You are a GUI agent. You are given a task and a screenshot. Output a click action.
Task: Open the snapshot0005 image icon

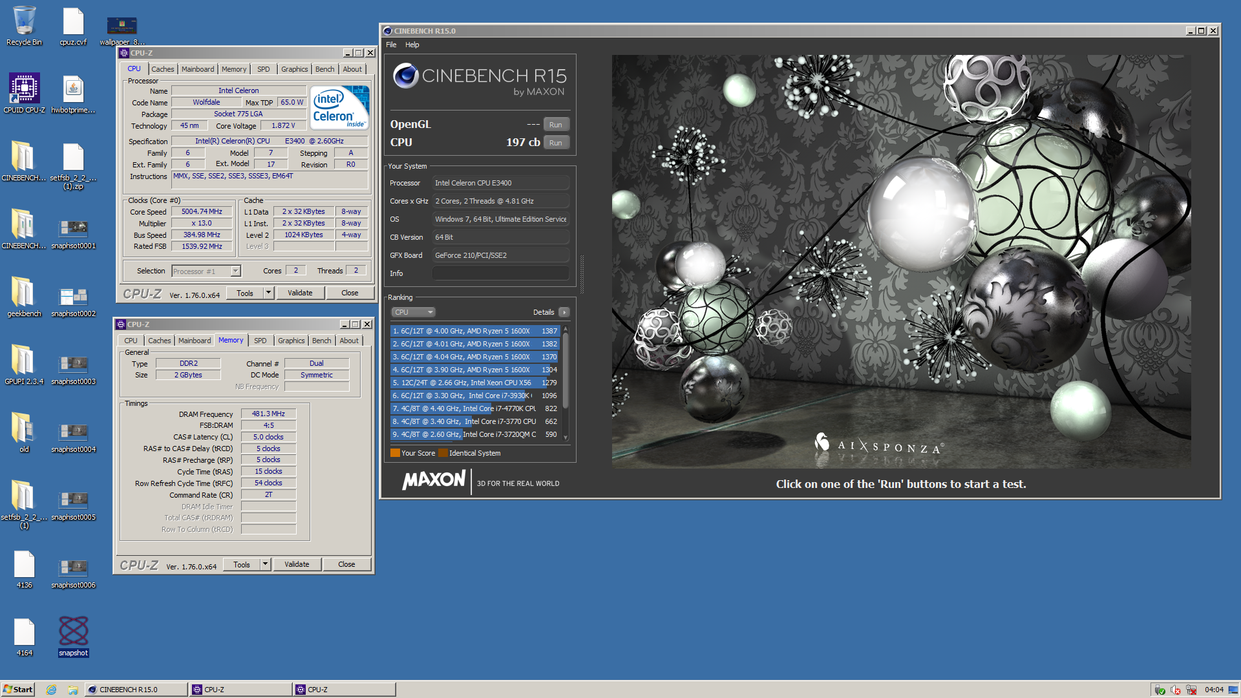tap(73, 505)
